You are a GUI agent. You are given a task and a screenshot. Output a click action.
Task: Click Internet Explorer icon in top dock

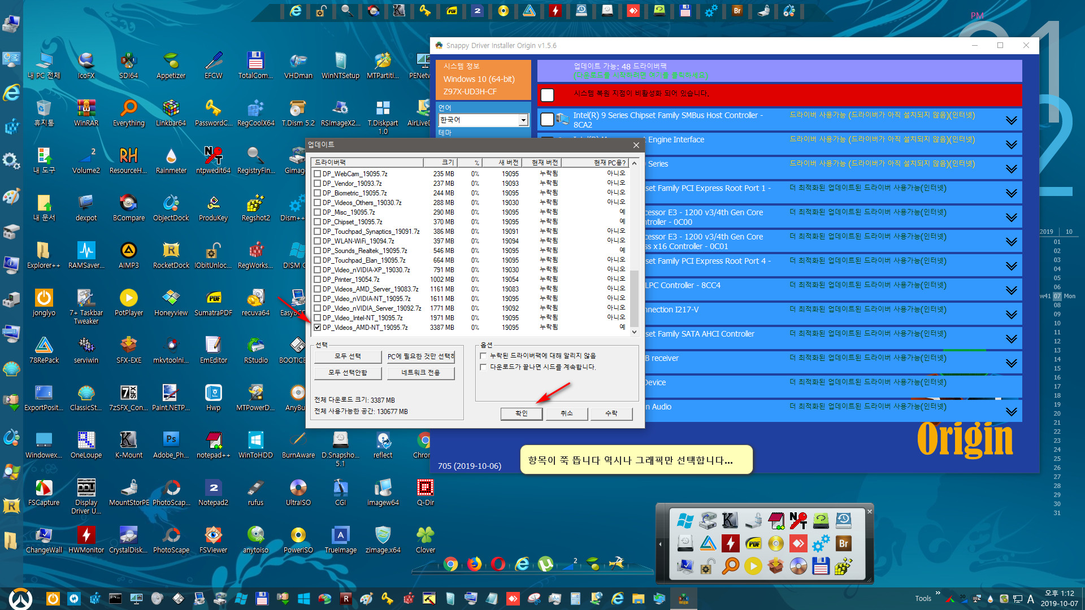tap(295, 11)
